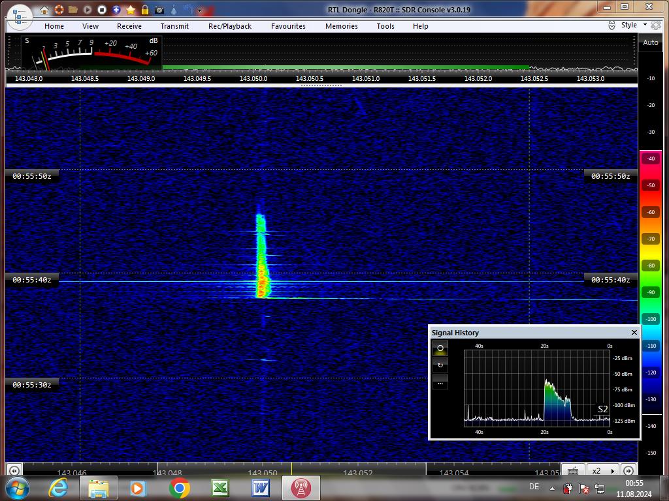Open Word from taskbar
669x501 pixels.
(x=260, y=488)
